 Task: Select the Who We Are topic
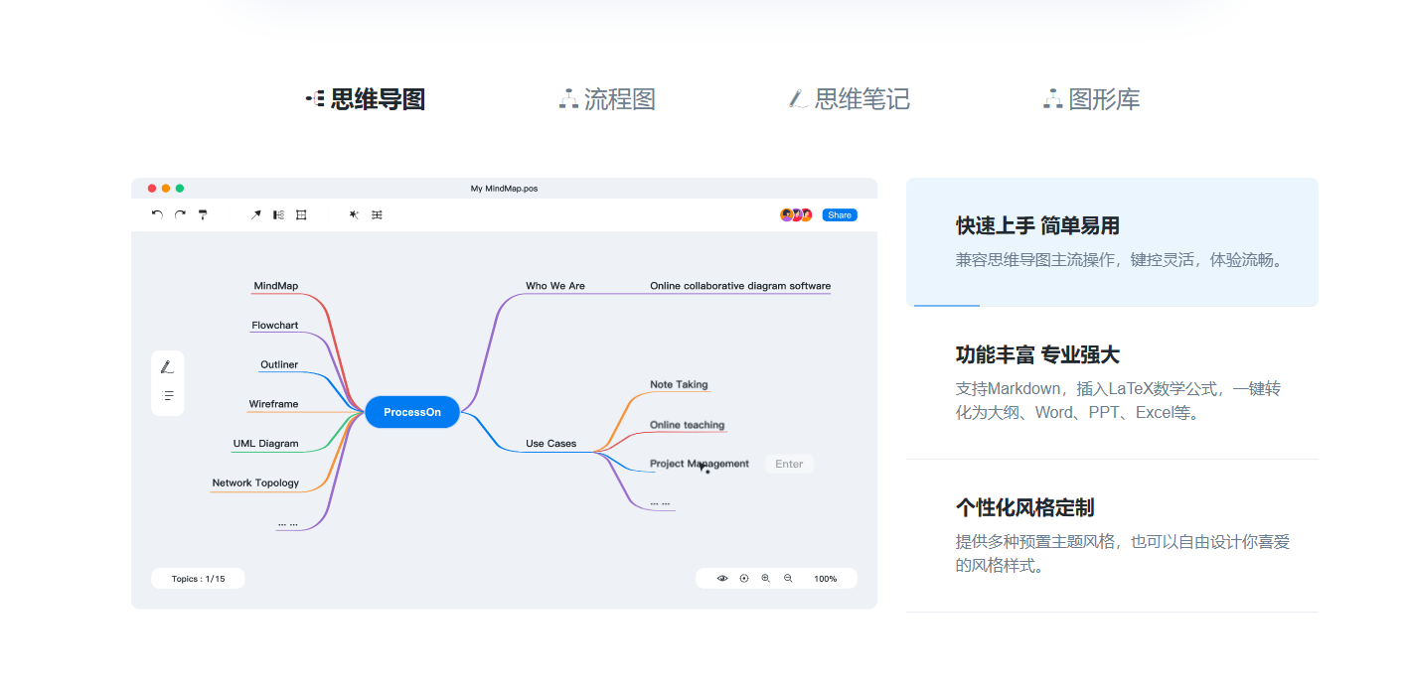(x=555, y=286)
